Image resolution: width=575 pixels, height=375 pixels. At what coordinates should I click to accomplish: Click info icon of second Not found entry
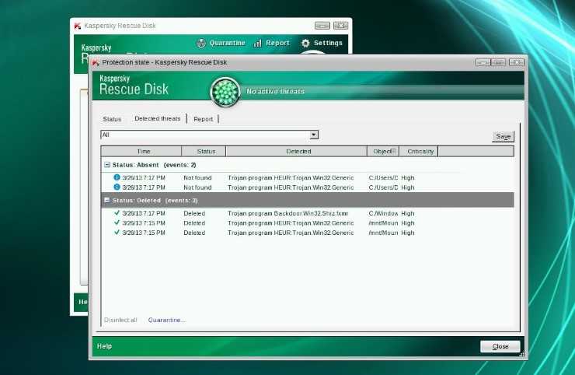117,187
